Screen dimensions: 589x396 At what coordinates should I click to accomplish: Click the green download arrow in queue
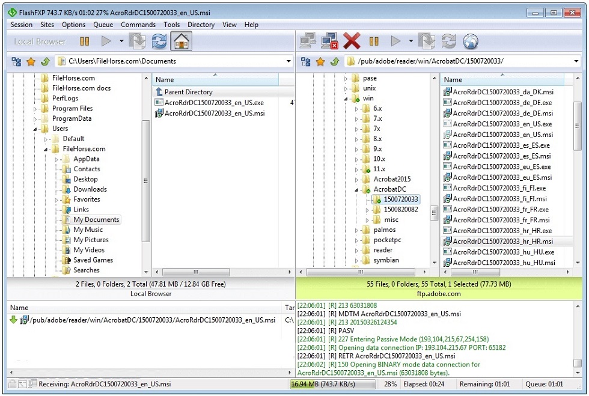pyautogui.click(x=13, y=320)
